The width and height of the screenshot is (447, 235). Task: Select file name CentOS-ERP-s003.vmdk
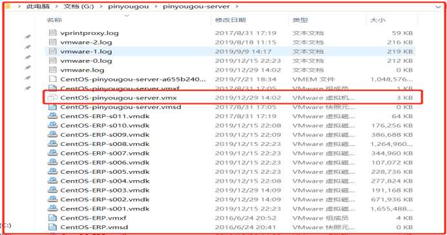(x=105, y=190)
